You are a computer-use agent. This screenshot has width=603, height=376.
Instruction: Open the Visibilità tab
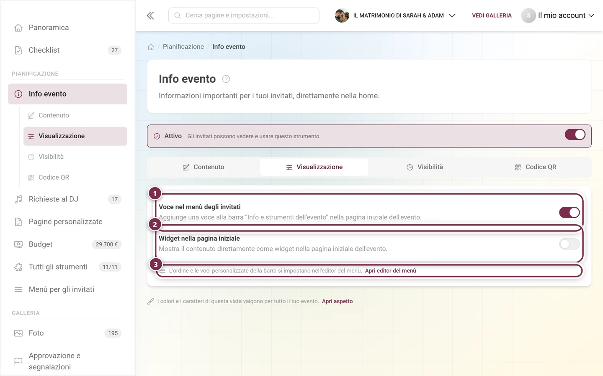click(x=425, y=167)
